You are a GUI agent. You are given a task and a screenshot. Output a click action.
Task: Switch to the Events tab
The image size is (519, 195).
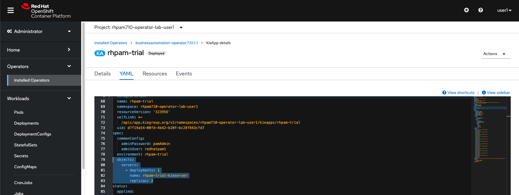[x=184, y=74]
